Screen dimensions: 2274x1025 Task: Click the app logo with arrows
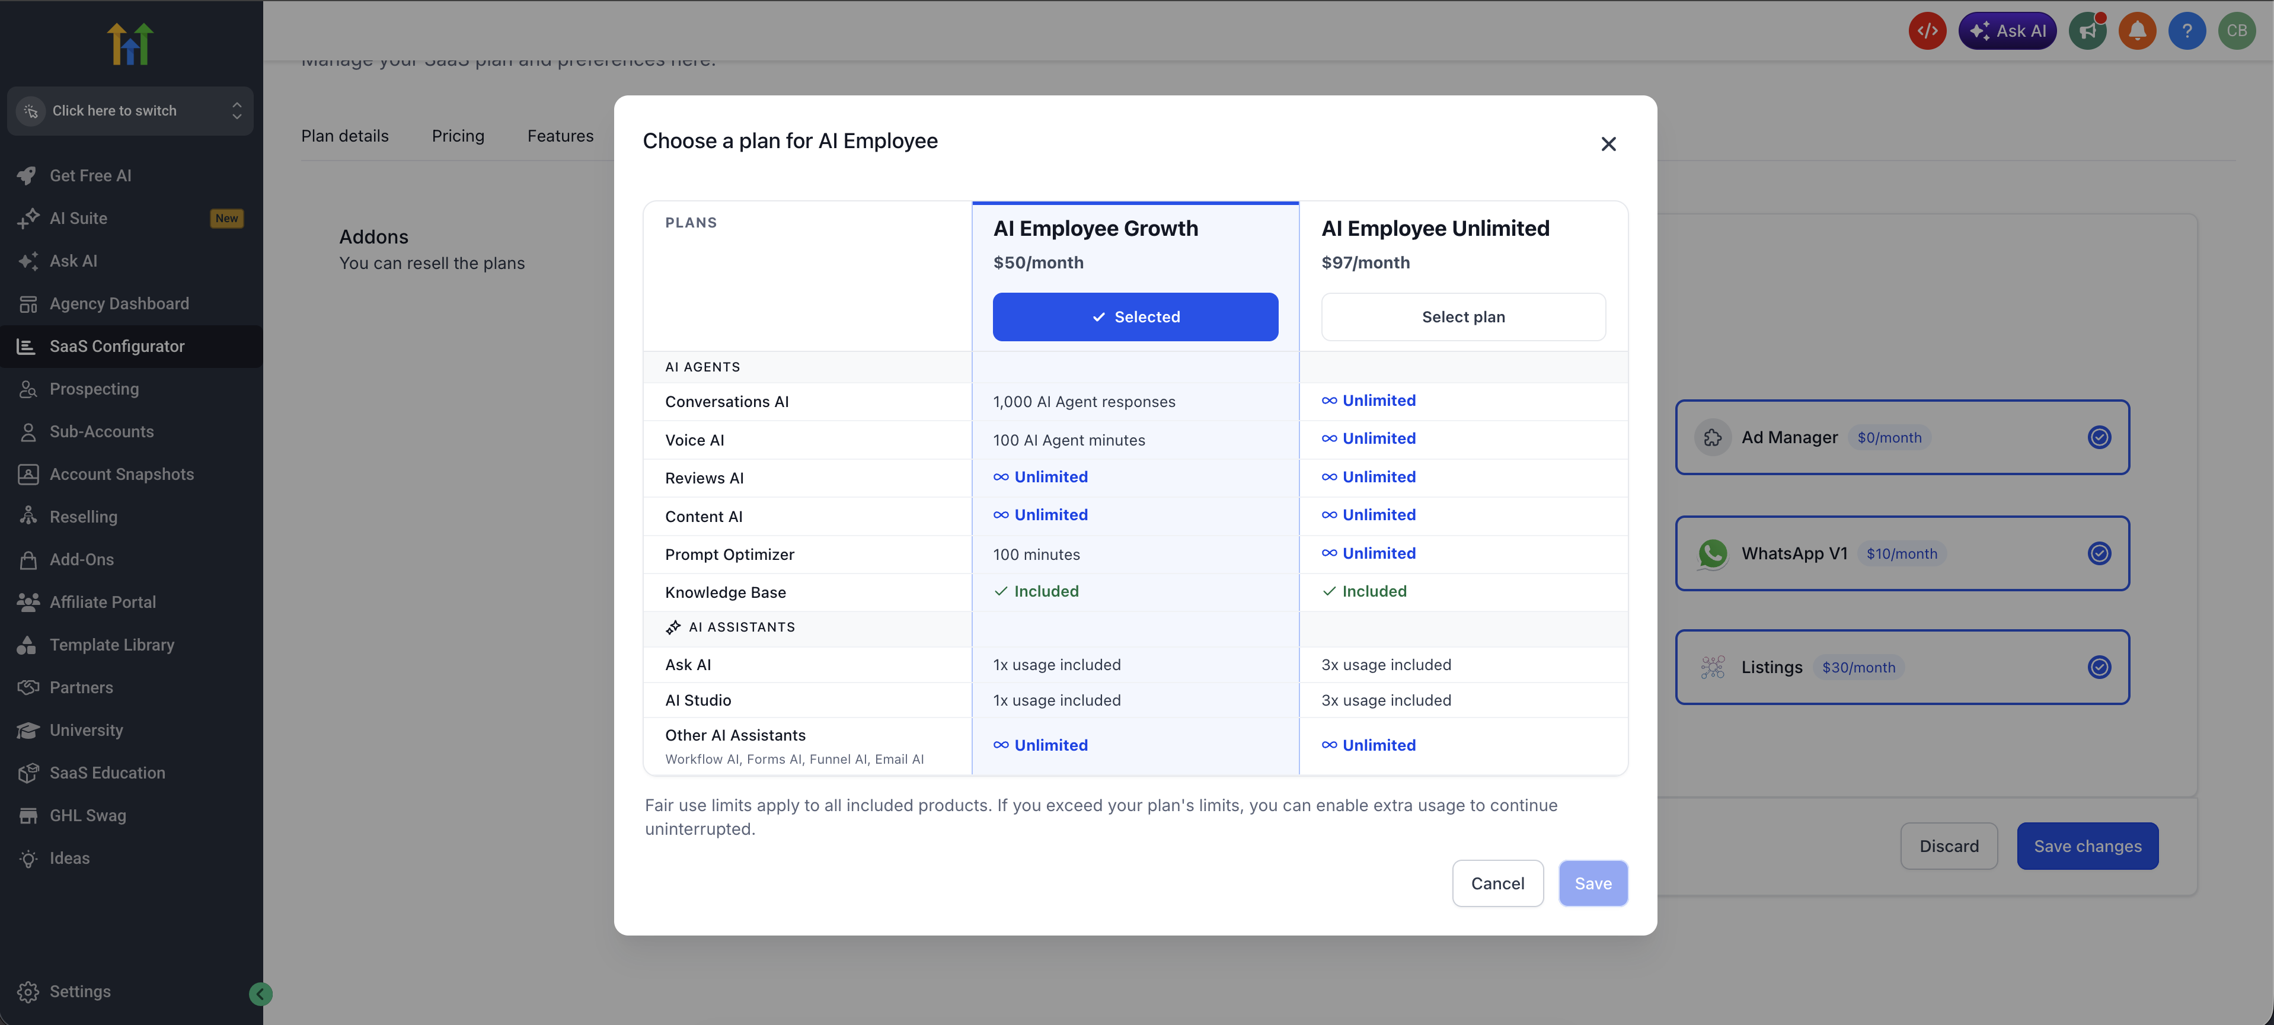pyautogui.click(x=130, y=43)
